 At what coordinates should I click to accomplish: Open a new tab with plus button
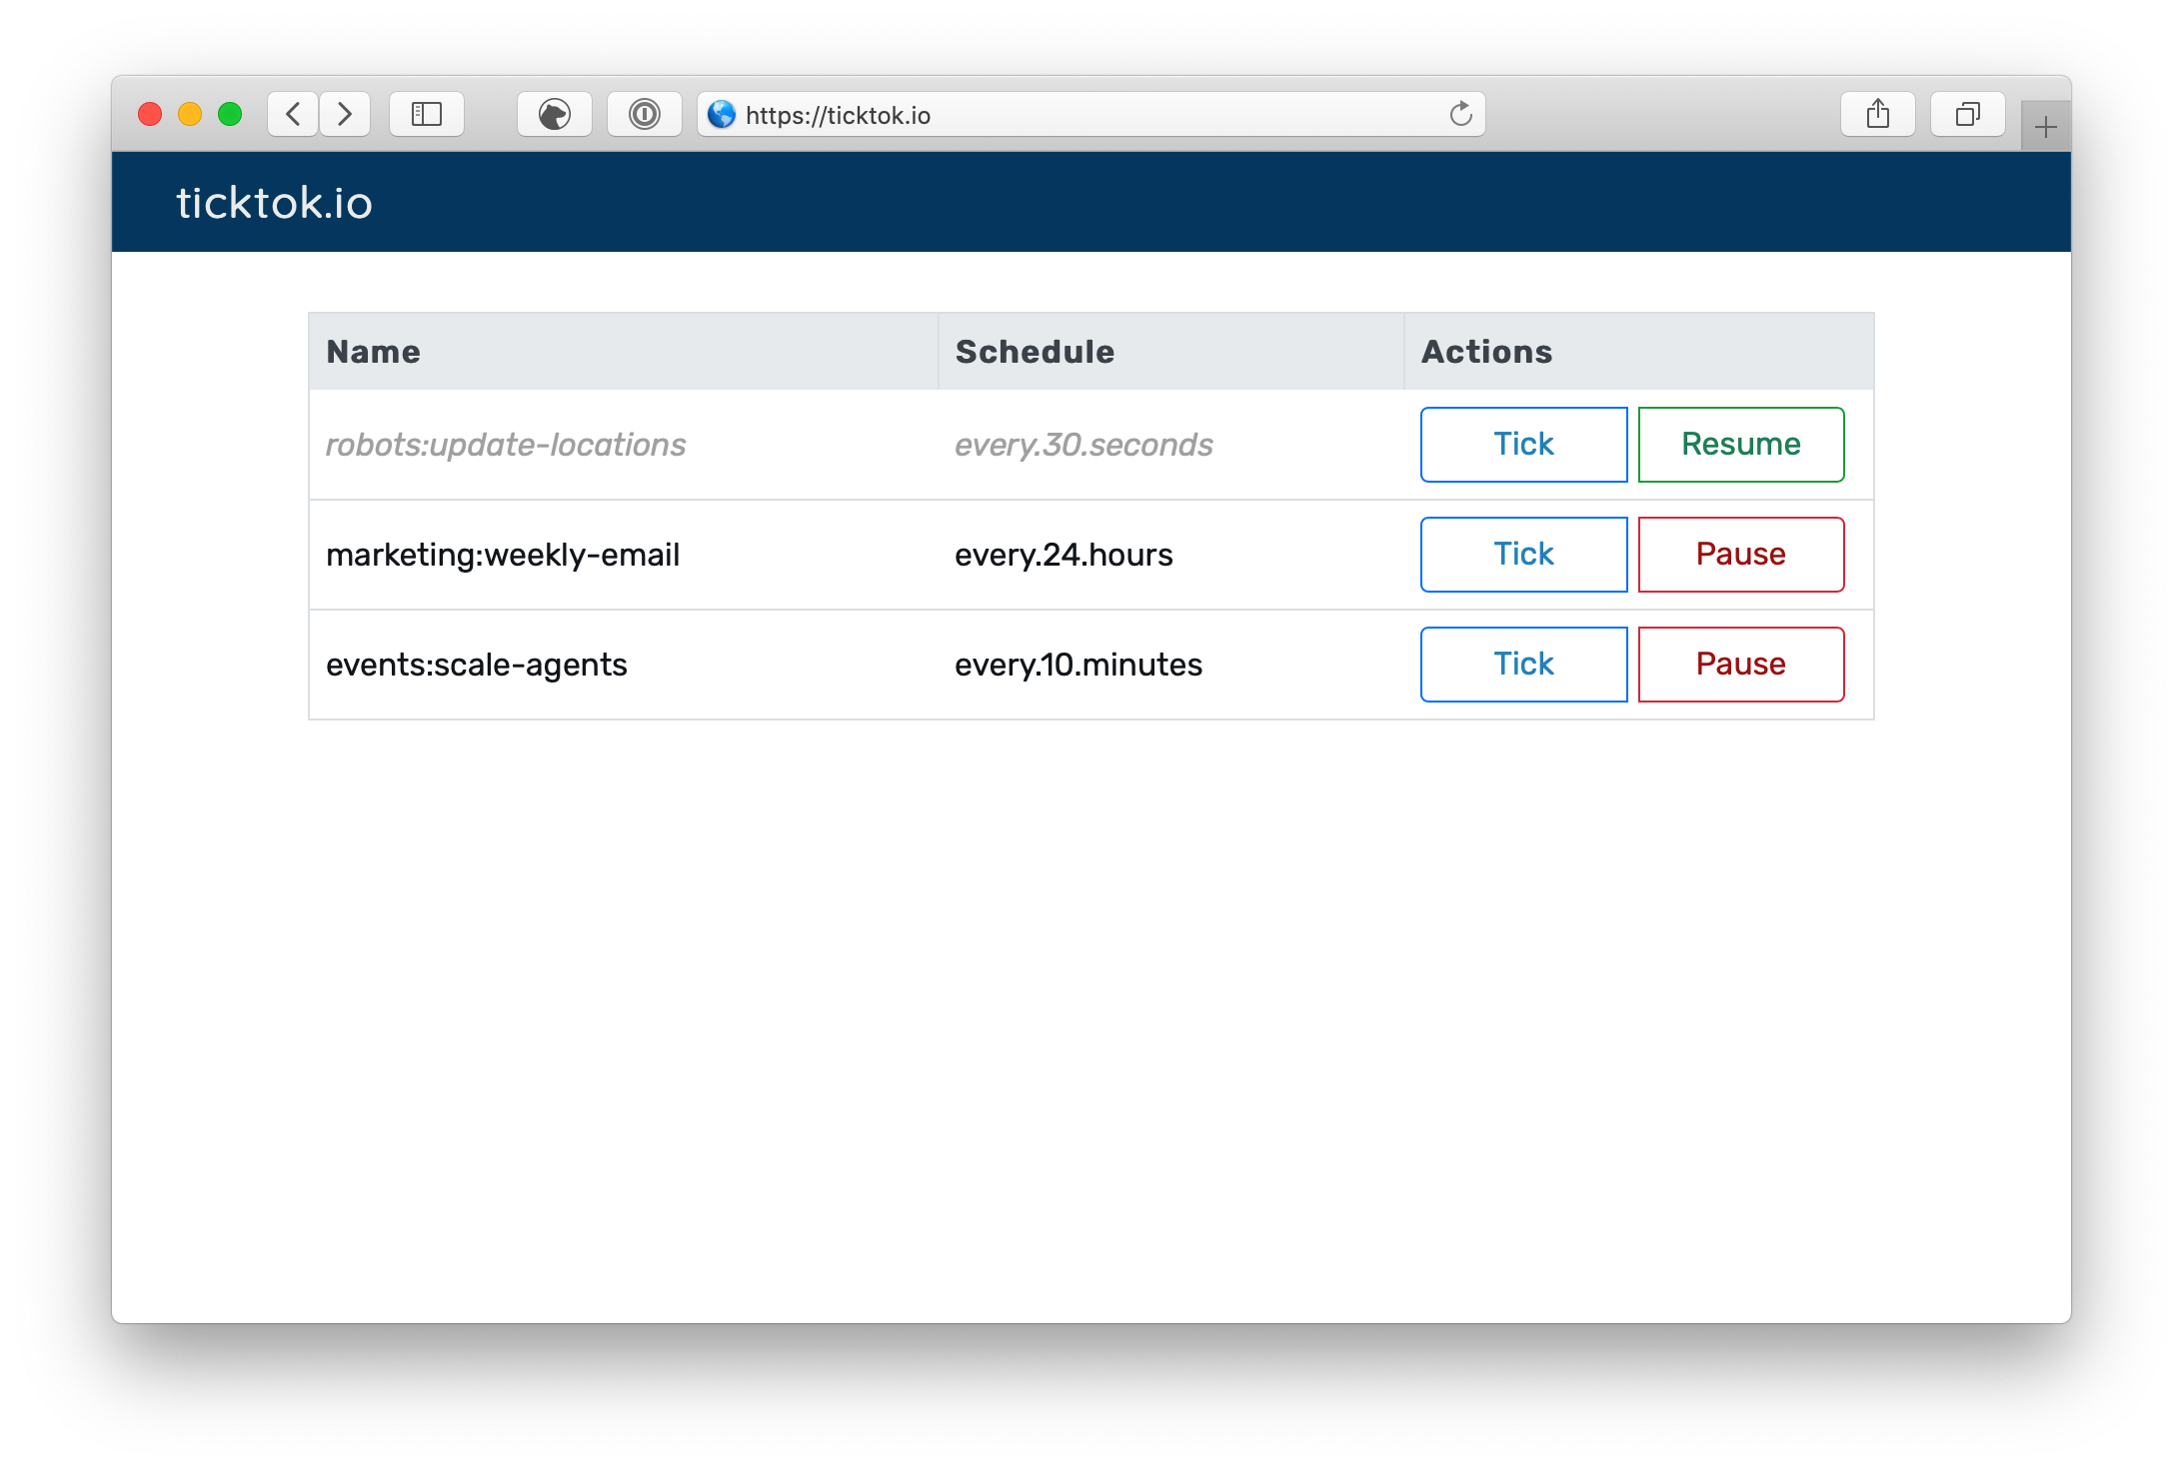[2045, 127]
